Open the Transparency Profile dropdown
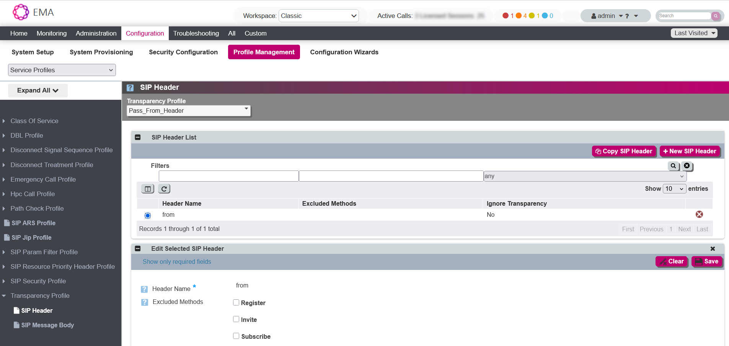The image size is (729, 346). [188, 110]
